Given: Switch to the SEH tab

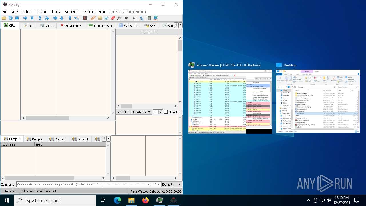Looking at the screenshot, I should 150,25.
